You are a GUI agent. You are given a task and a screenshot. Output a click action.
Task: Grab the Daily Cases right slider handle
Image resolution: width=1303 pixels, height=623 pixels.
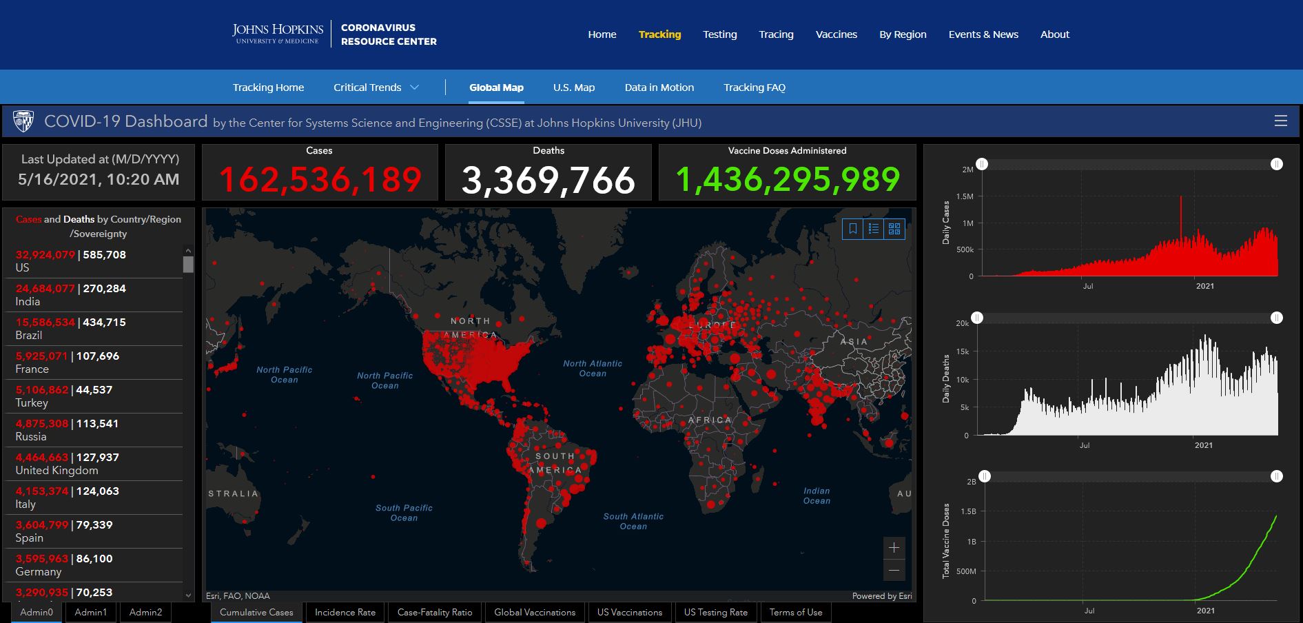coord(1277,164)
